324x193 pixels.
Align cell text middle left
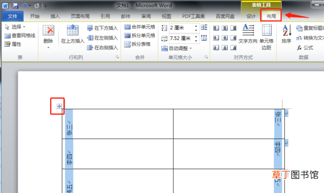tap(216, 38)
